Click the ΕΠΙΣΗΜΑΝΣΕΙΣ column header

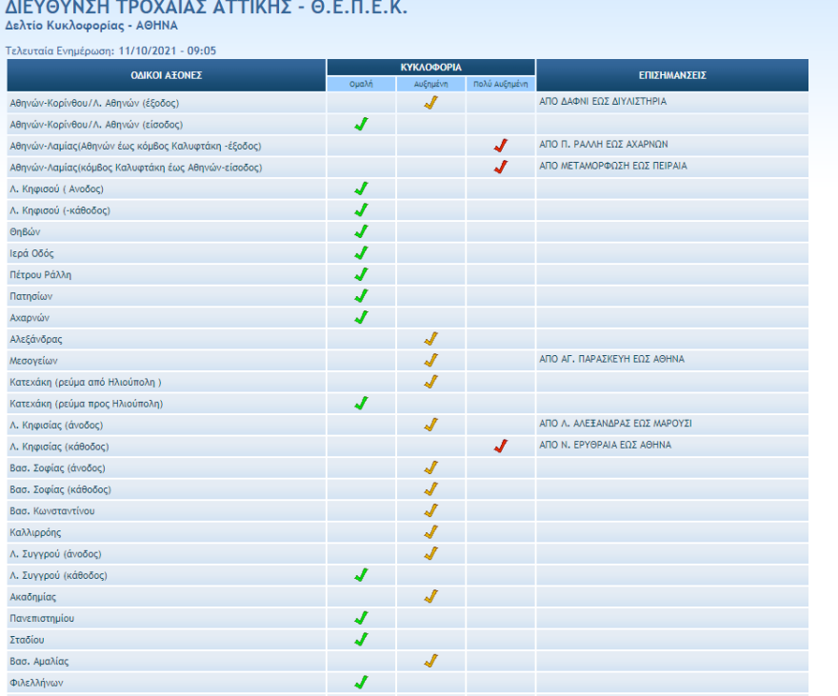pyautogui.click(x=672, y=75)
